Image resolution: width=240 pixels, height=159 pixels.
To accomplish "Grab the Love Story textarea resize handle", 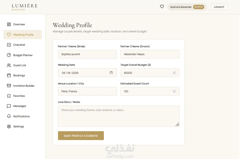I will 177,124.
